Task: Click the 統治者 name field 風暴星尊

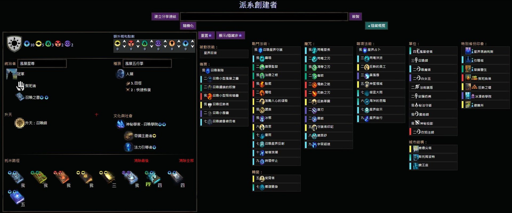Action: point(42,63)
